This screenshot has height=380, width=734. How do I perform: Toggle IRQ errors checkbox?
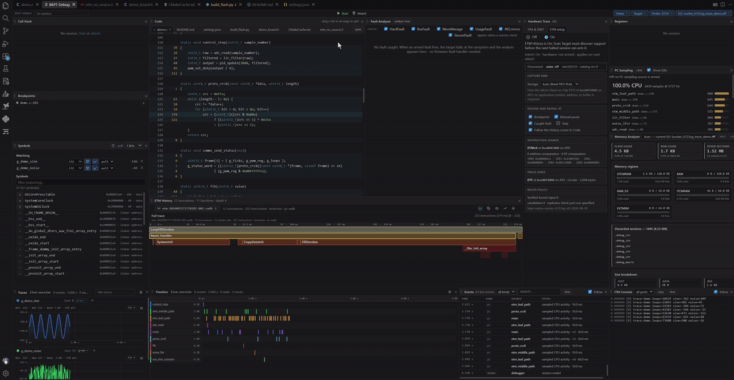(x=501, y=29)
